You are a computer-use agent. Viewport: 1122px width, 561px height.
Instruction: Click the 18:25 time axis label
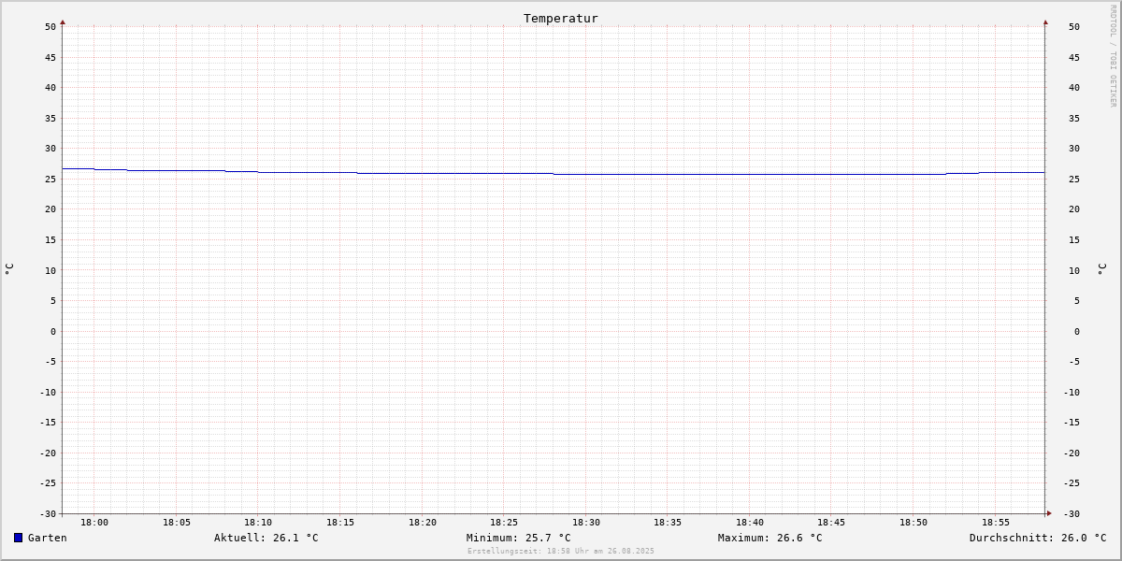(x=504, y=523)
